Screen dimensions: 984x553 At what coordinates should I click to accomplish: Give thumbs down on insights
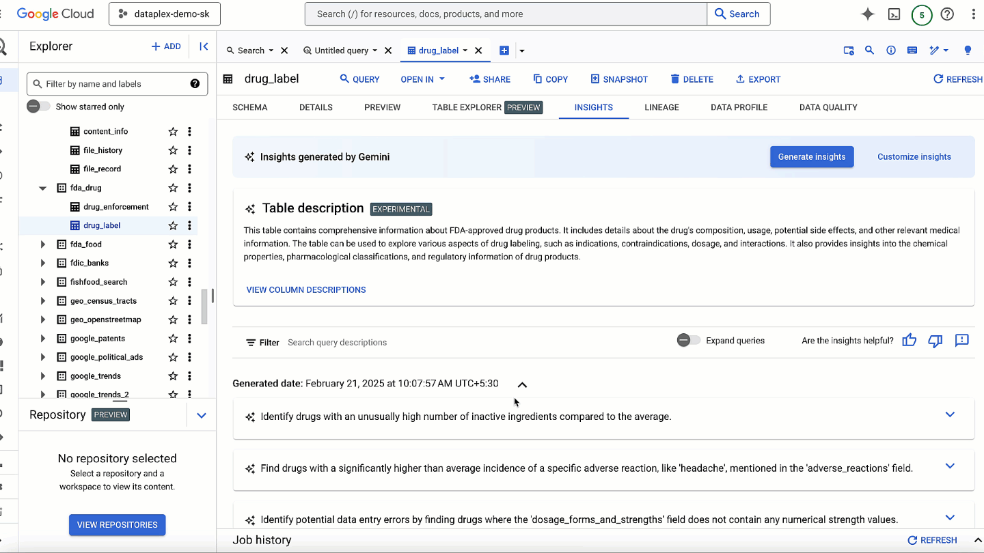935,340
